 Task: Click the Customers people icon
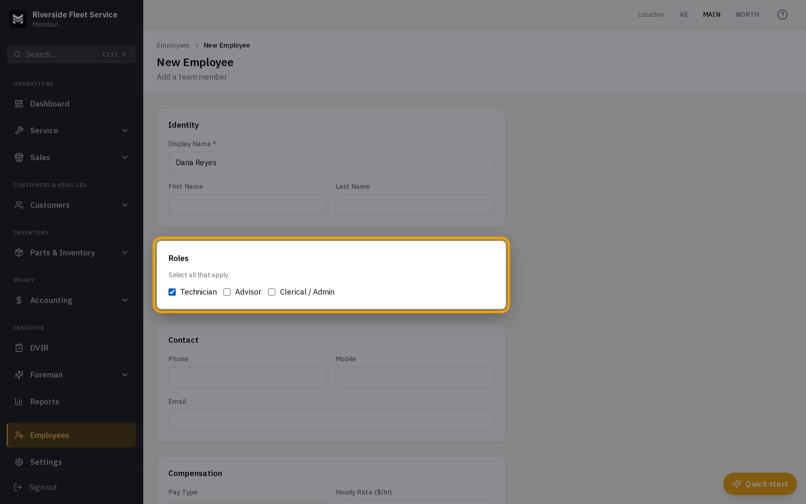(19, 205)
